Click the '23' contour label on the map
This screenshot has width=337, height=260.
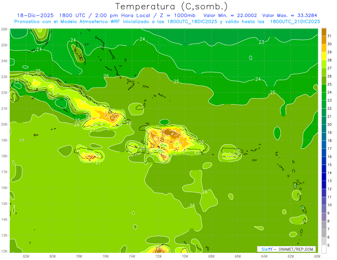coord(261,42)
